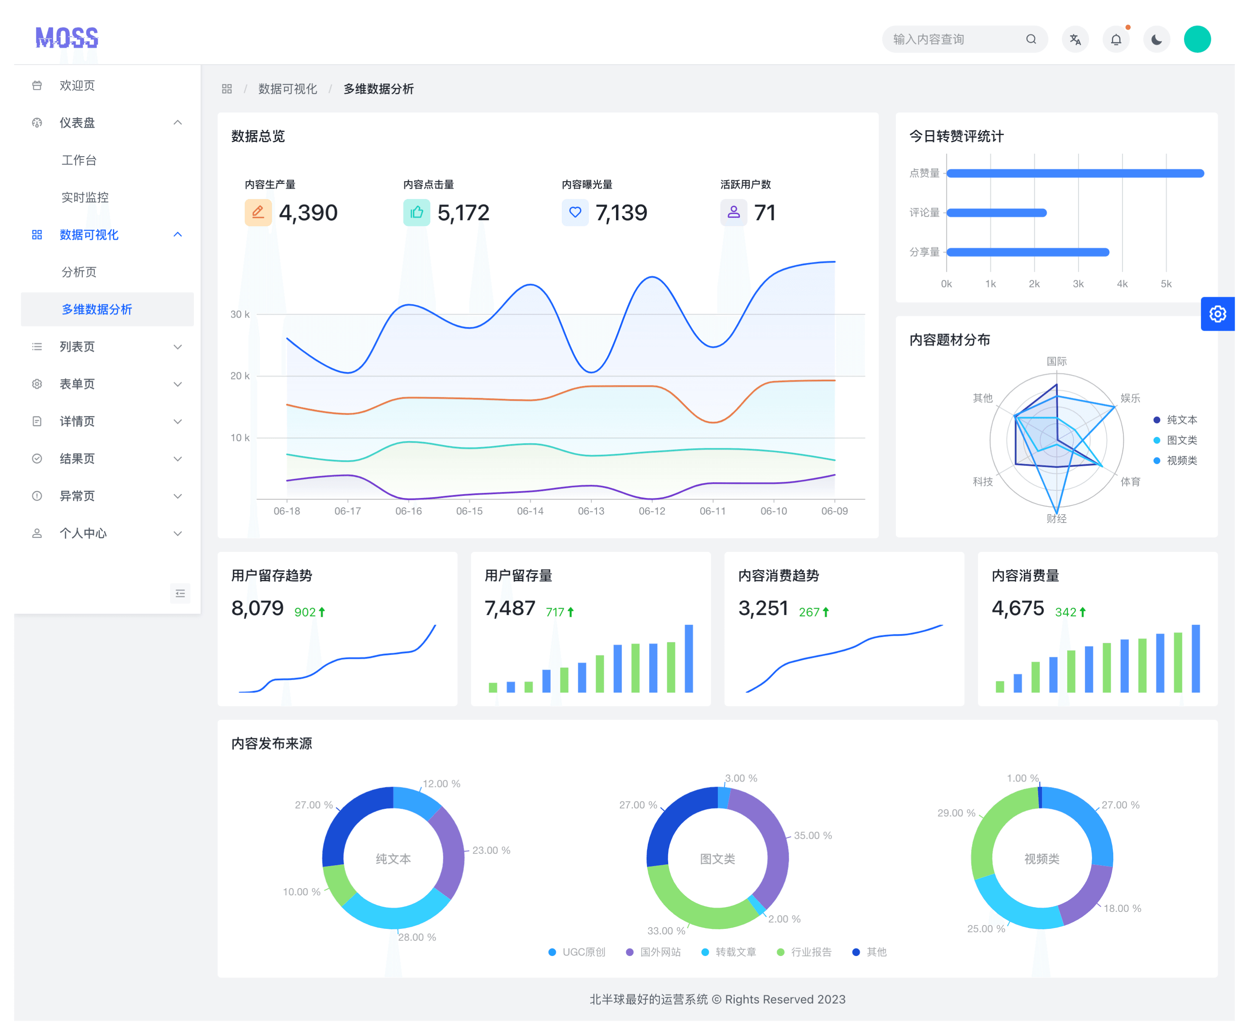The width and height of the screenshot is (1249, 1035).
Task: Click the 结果页 check-circle icon
Action: tap(37, 458)
